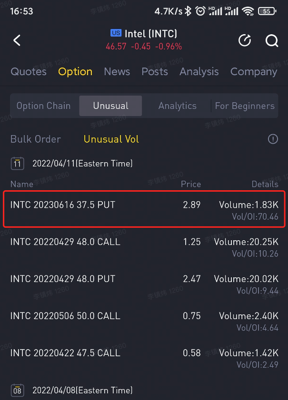
Task: Show the Bulk Order list
Action: [36, 139]
